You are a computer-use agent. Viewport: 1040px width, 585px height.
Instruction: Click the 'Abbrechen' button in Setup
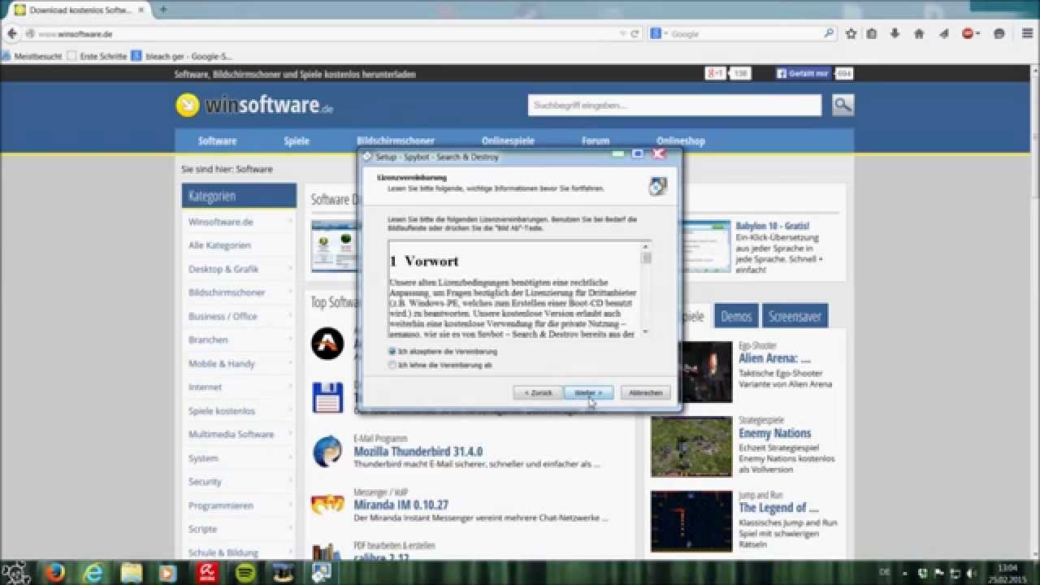[646, 392]
